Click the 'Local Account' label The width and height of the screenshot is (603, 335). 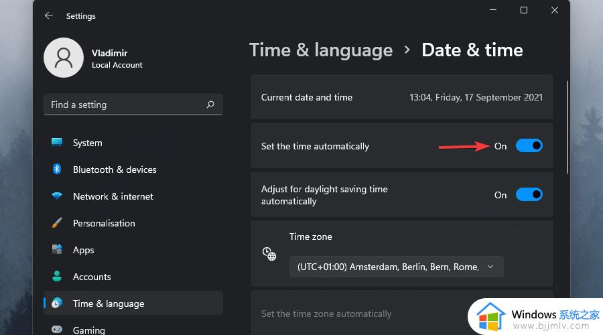117,65
